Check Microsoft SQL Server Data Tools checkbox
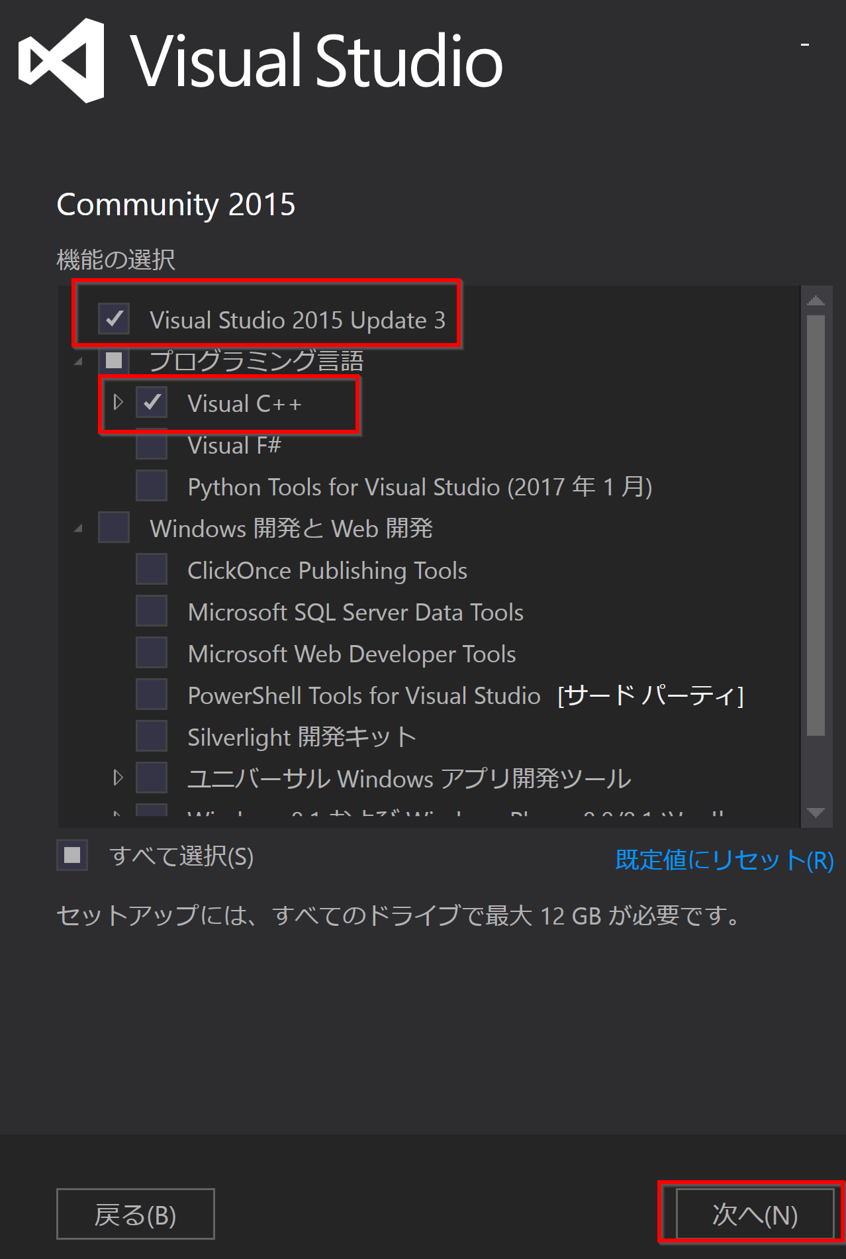846x1259 pixels. (152, 611)
